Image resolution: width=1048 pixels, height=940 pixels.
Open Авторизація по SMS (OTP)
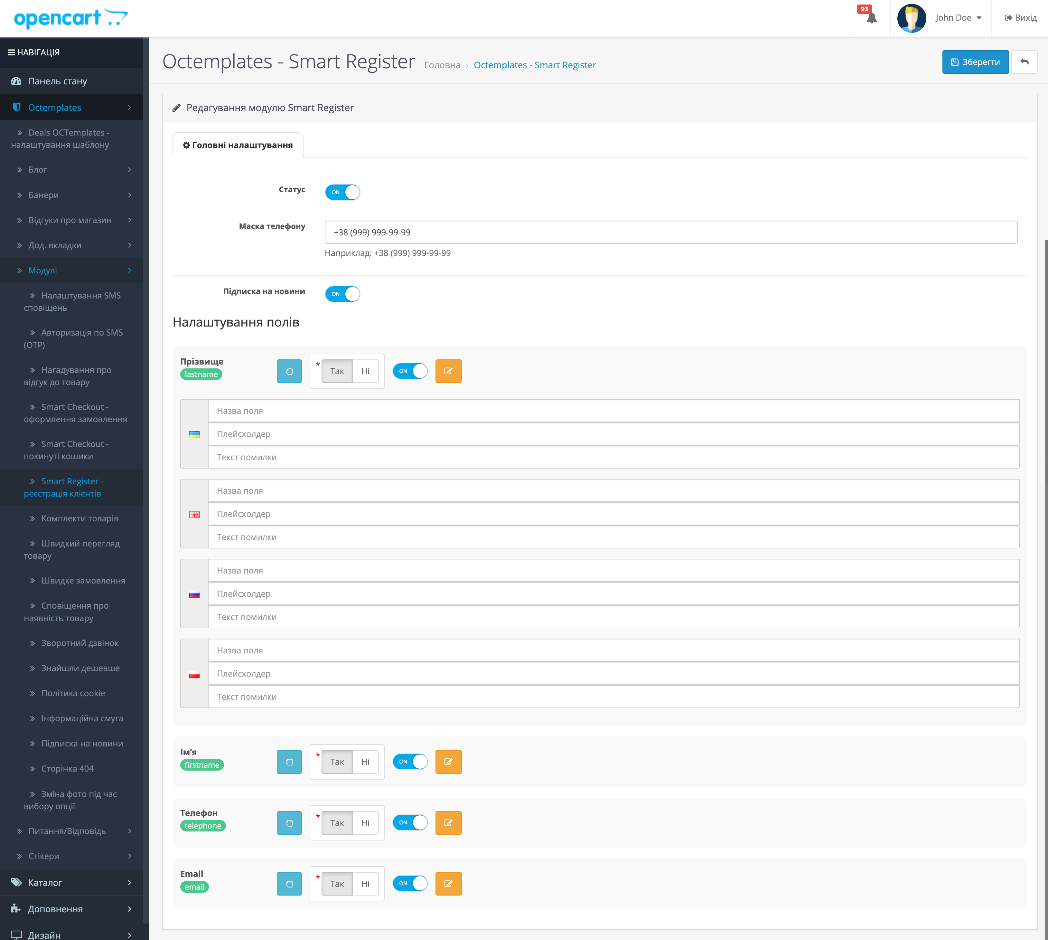point(71,339)
